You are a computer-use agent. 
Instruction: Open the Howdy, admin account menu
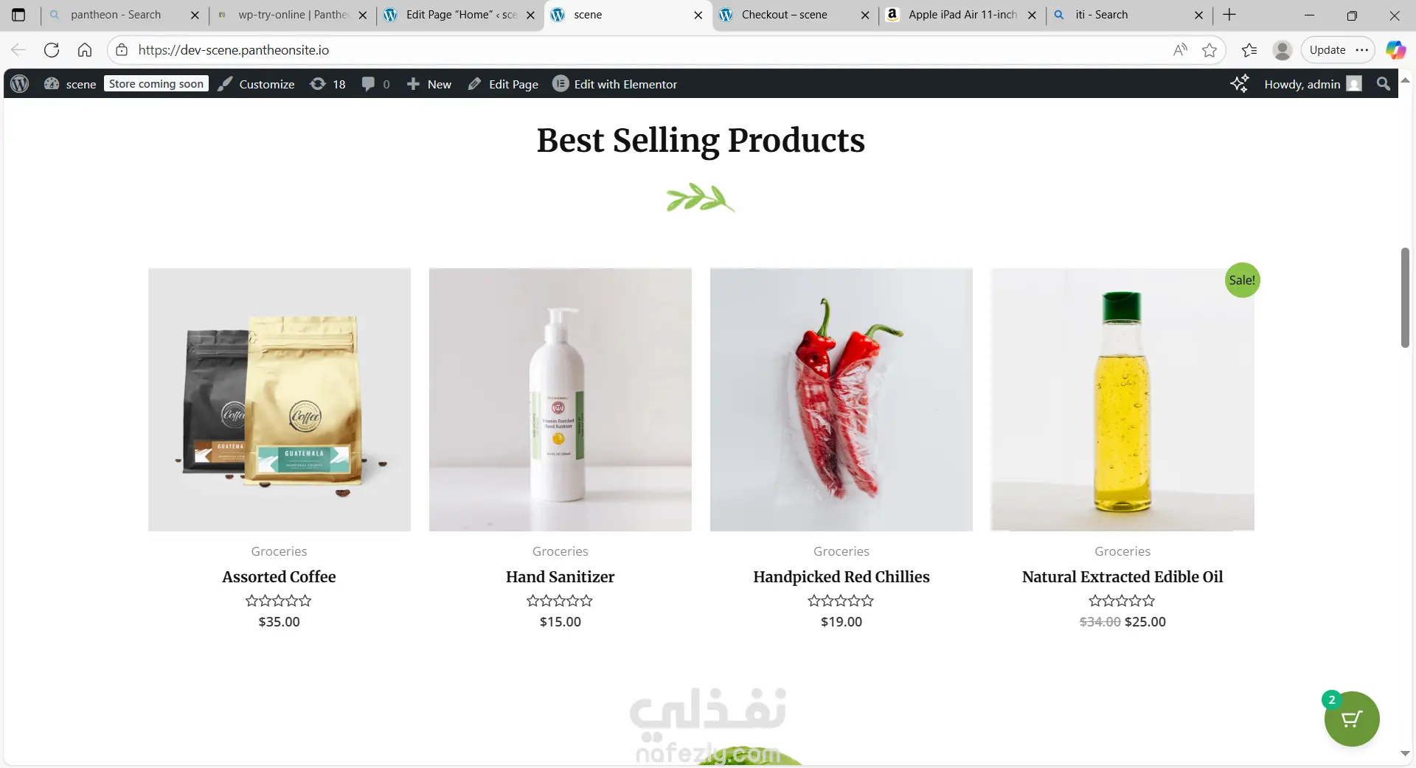coord(1312,84)
